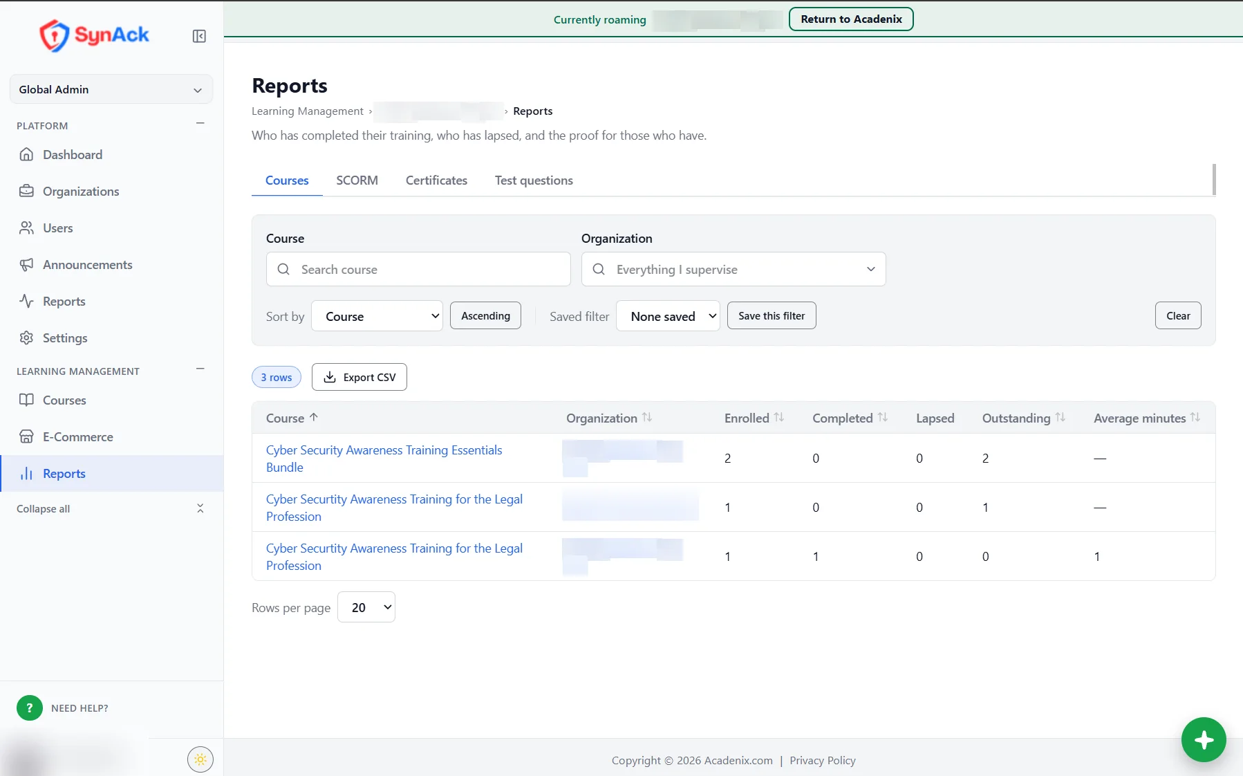1243x776 pixels.
Task: Toggle light theme with the sun icon
Action: pyautogui.click(x=200, y=759)
